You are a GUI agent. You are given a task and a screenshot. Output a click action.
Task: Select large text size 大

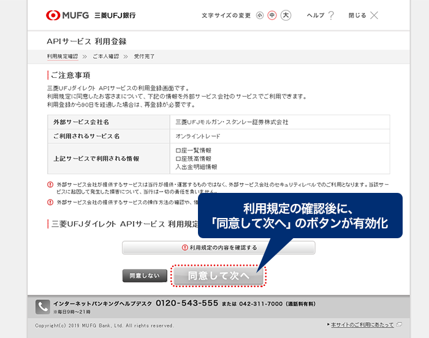(286, 15)
